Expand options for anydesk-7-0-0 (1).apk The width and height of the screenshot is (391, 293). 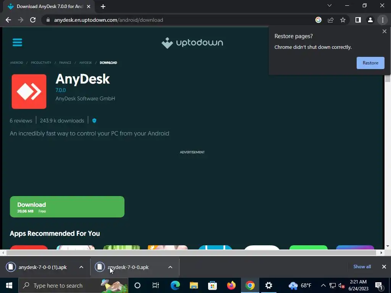click(81, 267)
